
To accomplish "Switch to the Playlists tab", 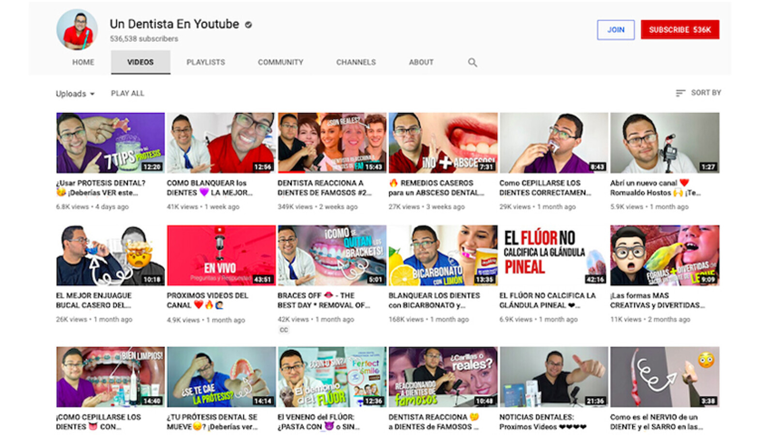I will [206, 62].
